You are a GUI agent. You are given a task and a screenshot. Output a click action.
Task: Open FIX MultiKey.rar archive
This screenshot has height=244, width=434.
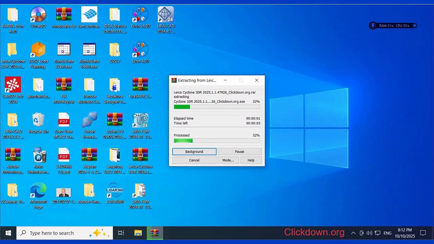(64, 90)
